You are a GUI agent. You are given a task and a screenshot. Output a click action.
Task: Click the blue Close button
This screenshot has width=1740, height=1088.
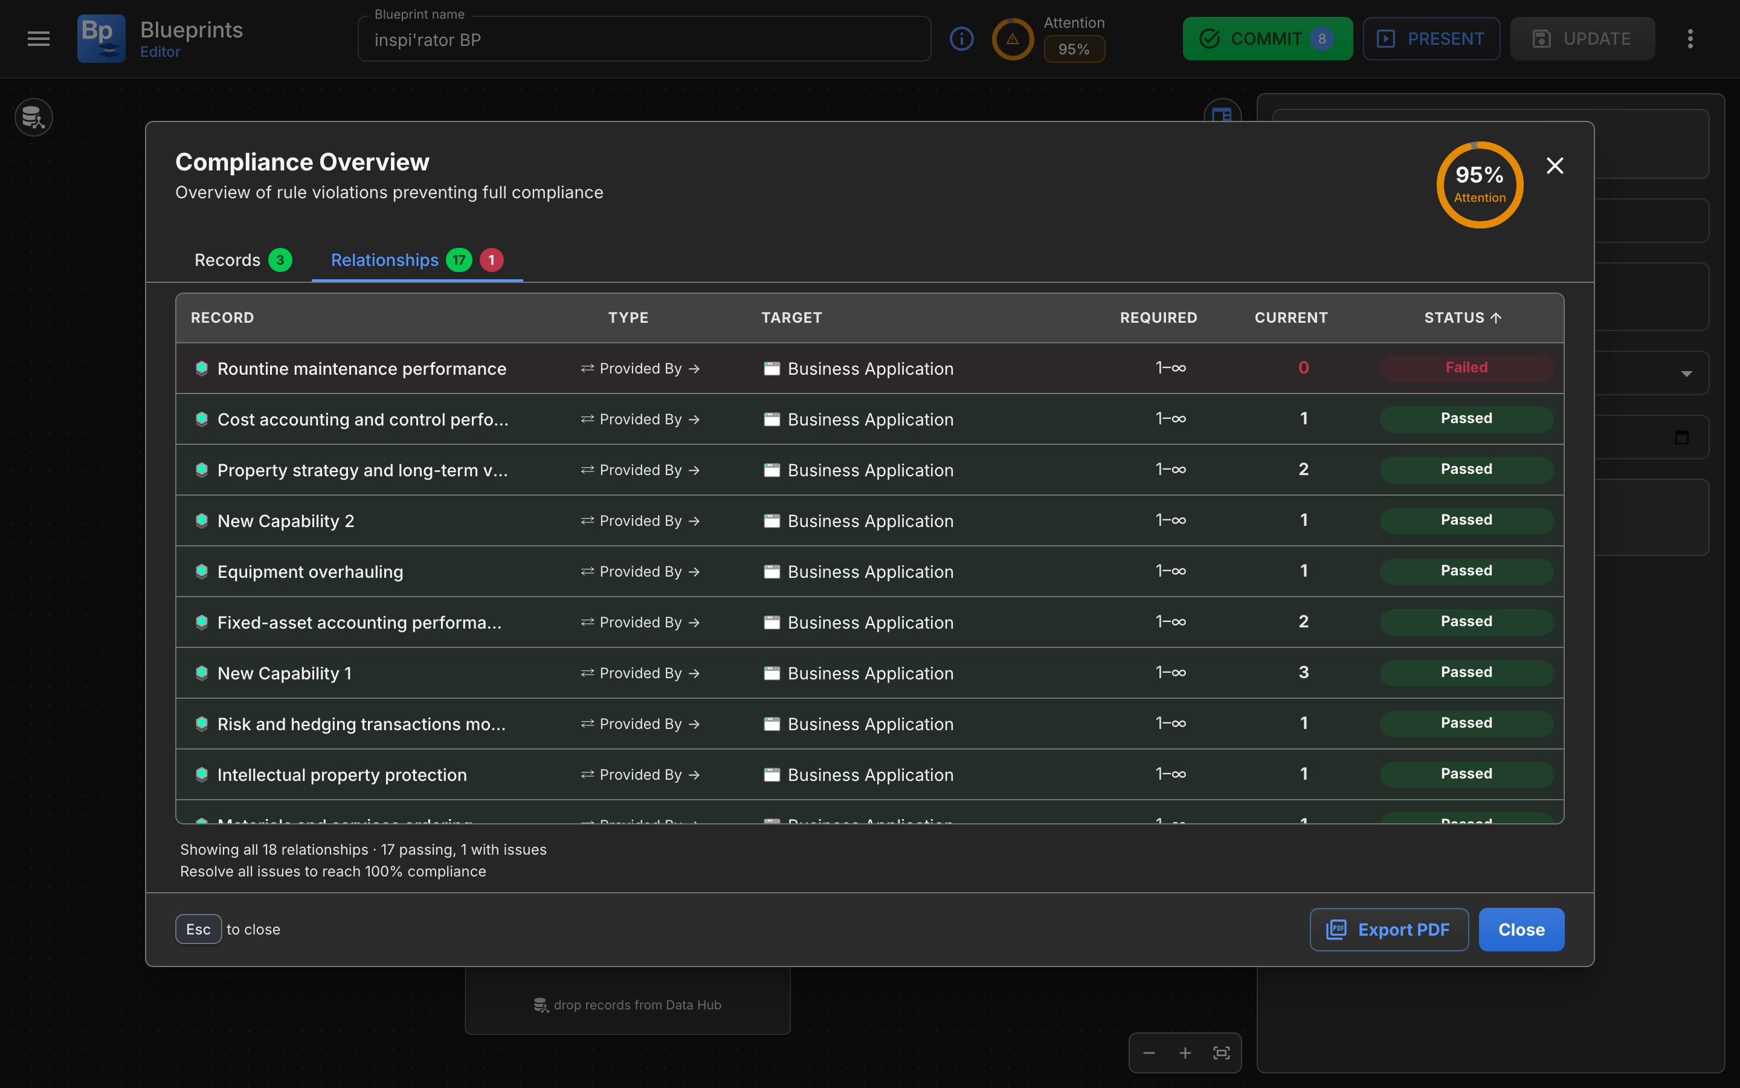point(1521,930)
